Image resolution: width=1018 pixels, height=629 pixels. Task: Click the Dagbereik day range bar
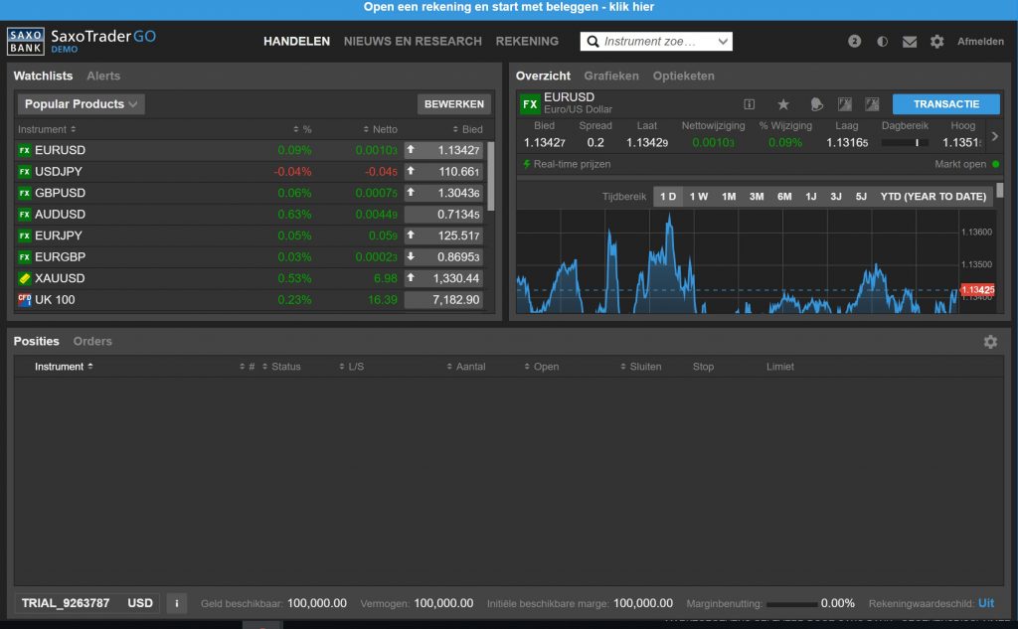click(x=905, y=143)
